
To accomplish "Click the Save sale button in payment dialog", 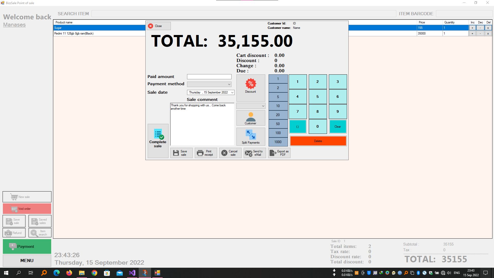I will 181,153.
